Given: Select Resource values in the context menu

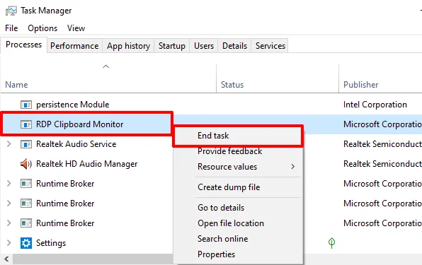Looking at the screenshot, I should [x=238, y=167].
